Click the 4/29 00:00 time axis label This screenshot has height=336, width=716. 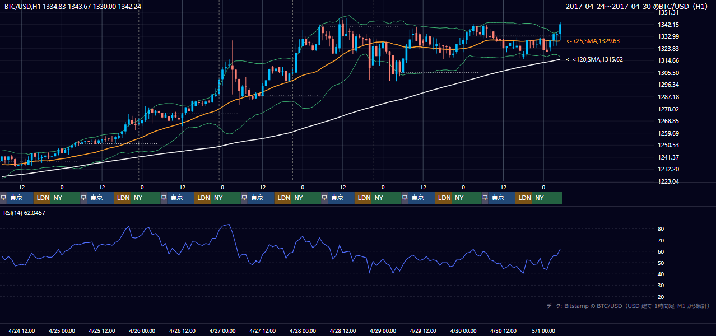[x=383, y=331]
